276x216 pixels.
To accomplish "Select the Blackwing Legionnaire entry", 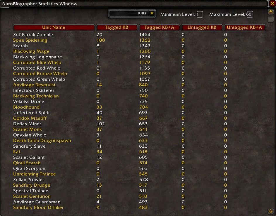I will coord(37,57).
